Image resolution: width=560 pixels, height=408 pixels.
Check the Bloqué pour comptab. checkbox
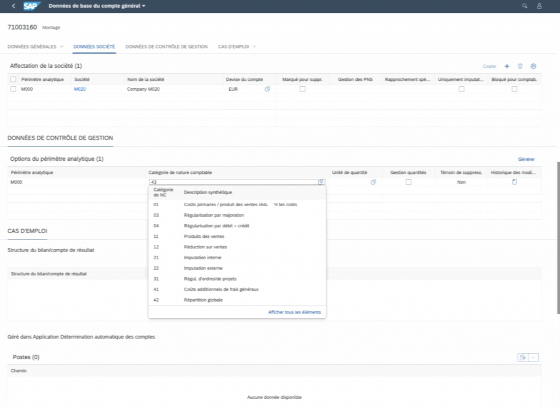514,89
